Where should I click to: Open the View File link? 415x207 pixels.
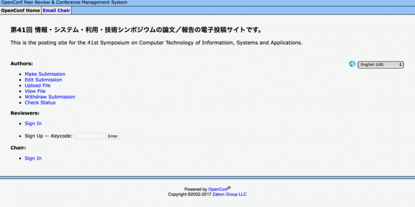click(35, 91)
